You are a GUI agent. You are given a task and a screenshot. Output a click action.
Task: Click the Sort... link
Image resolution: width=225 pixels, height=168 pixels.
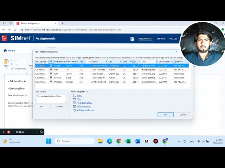pos(79,96)
